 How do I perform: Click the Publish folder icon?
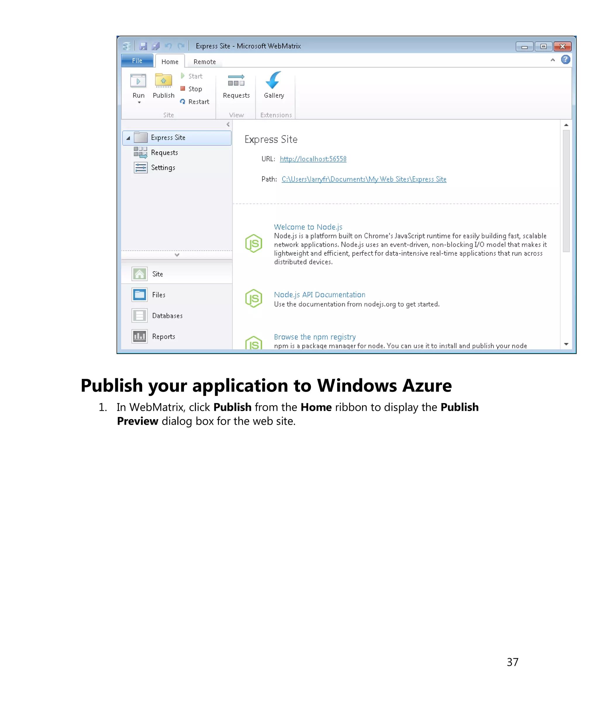[163, 81]
